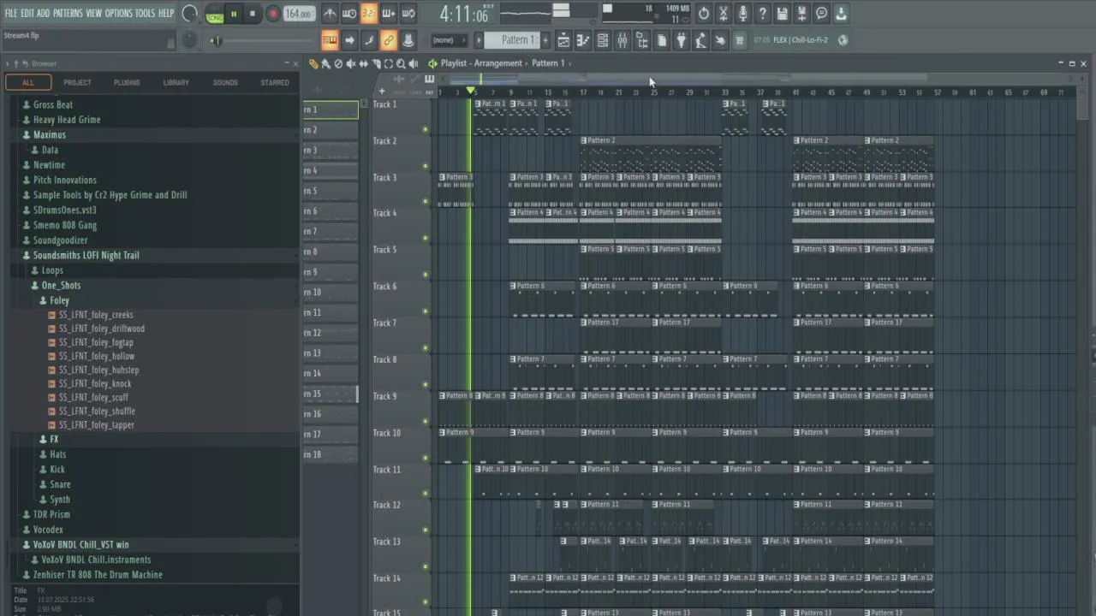Viewport: 1096px width, 616px height.
Task: Toggle the record button
Action: [273, 14]
